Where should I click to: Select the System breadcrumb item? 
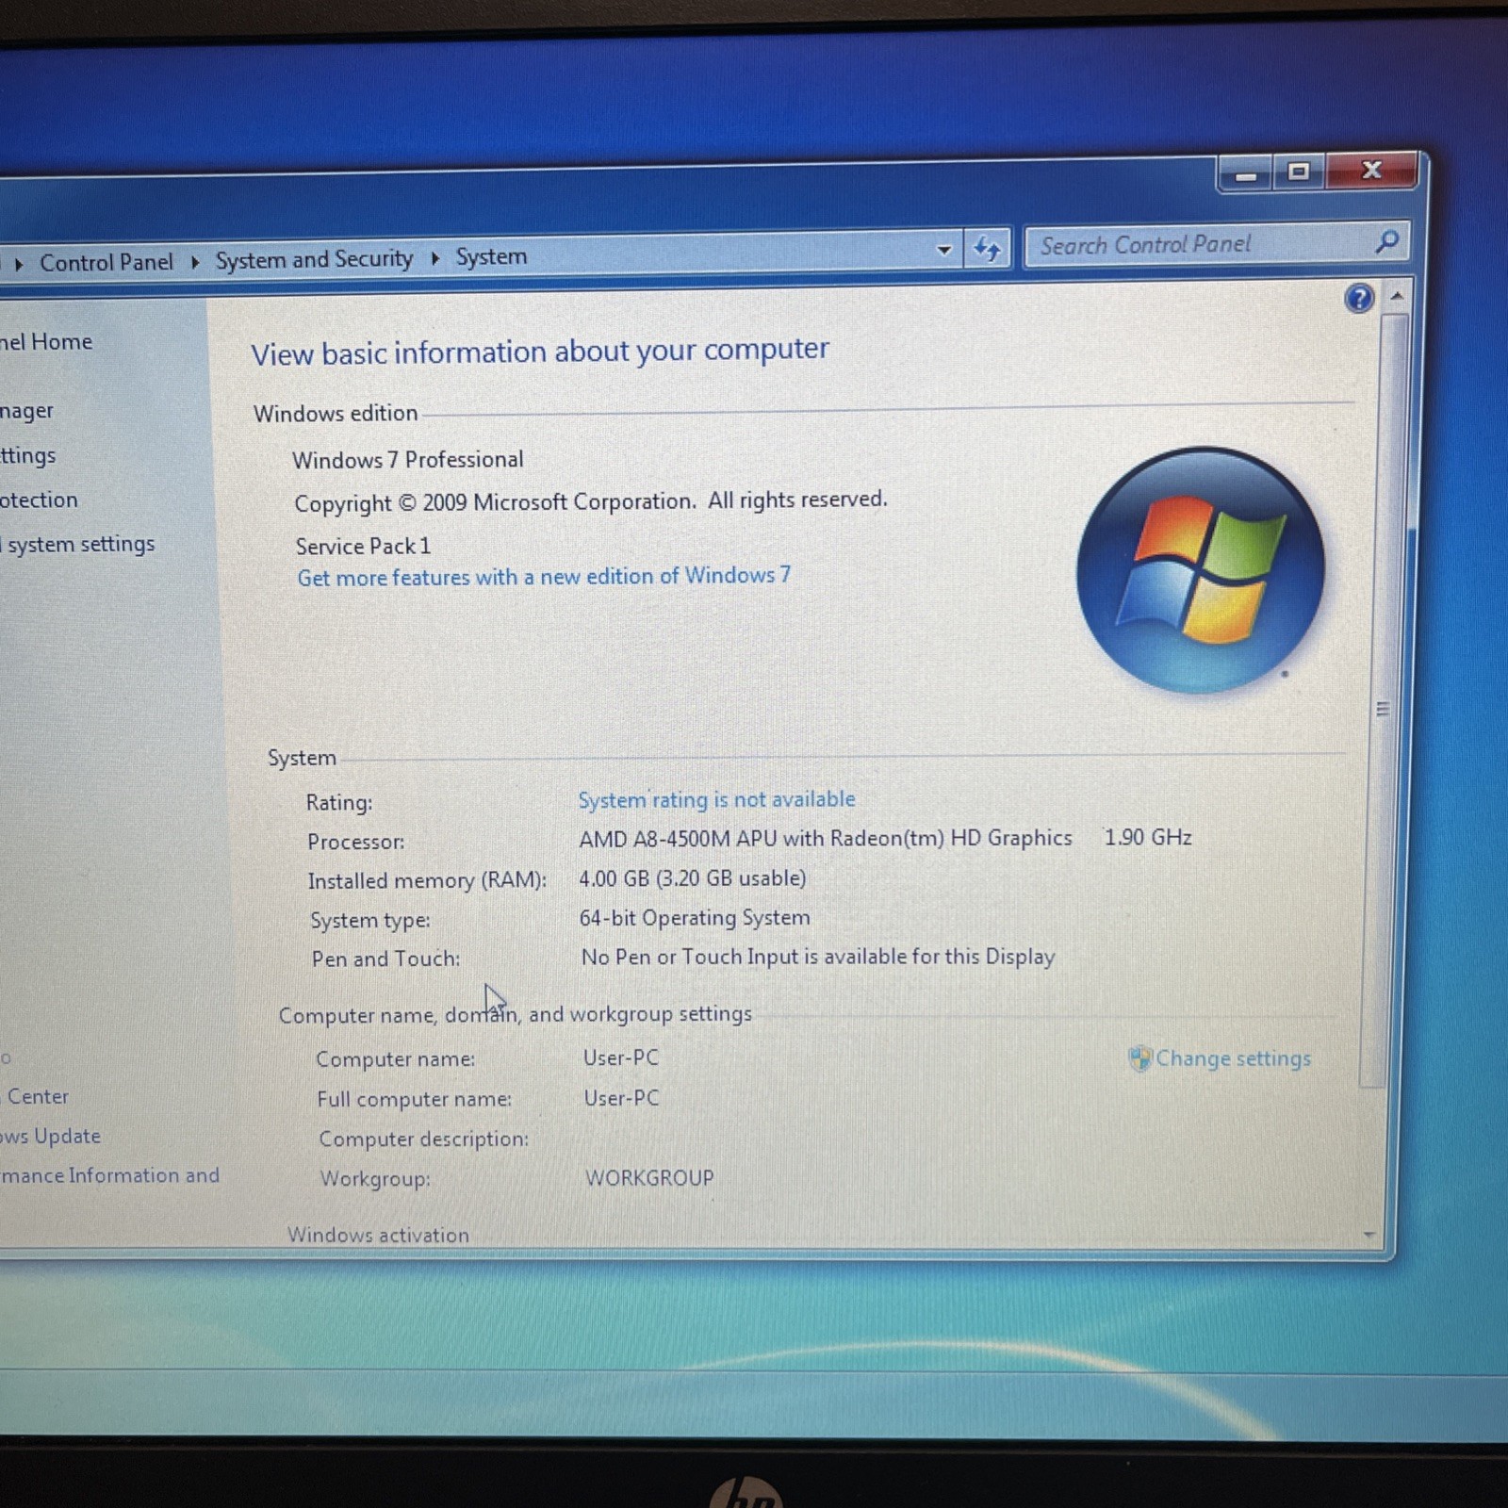(x=491, y=256)
